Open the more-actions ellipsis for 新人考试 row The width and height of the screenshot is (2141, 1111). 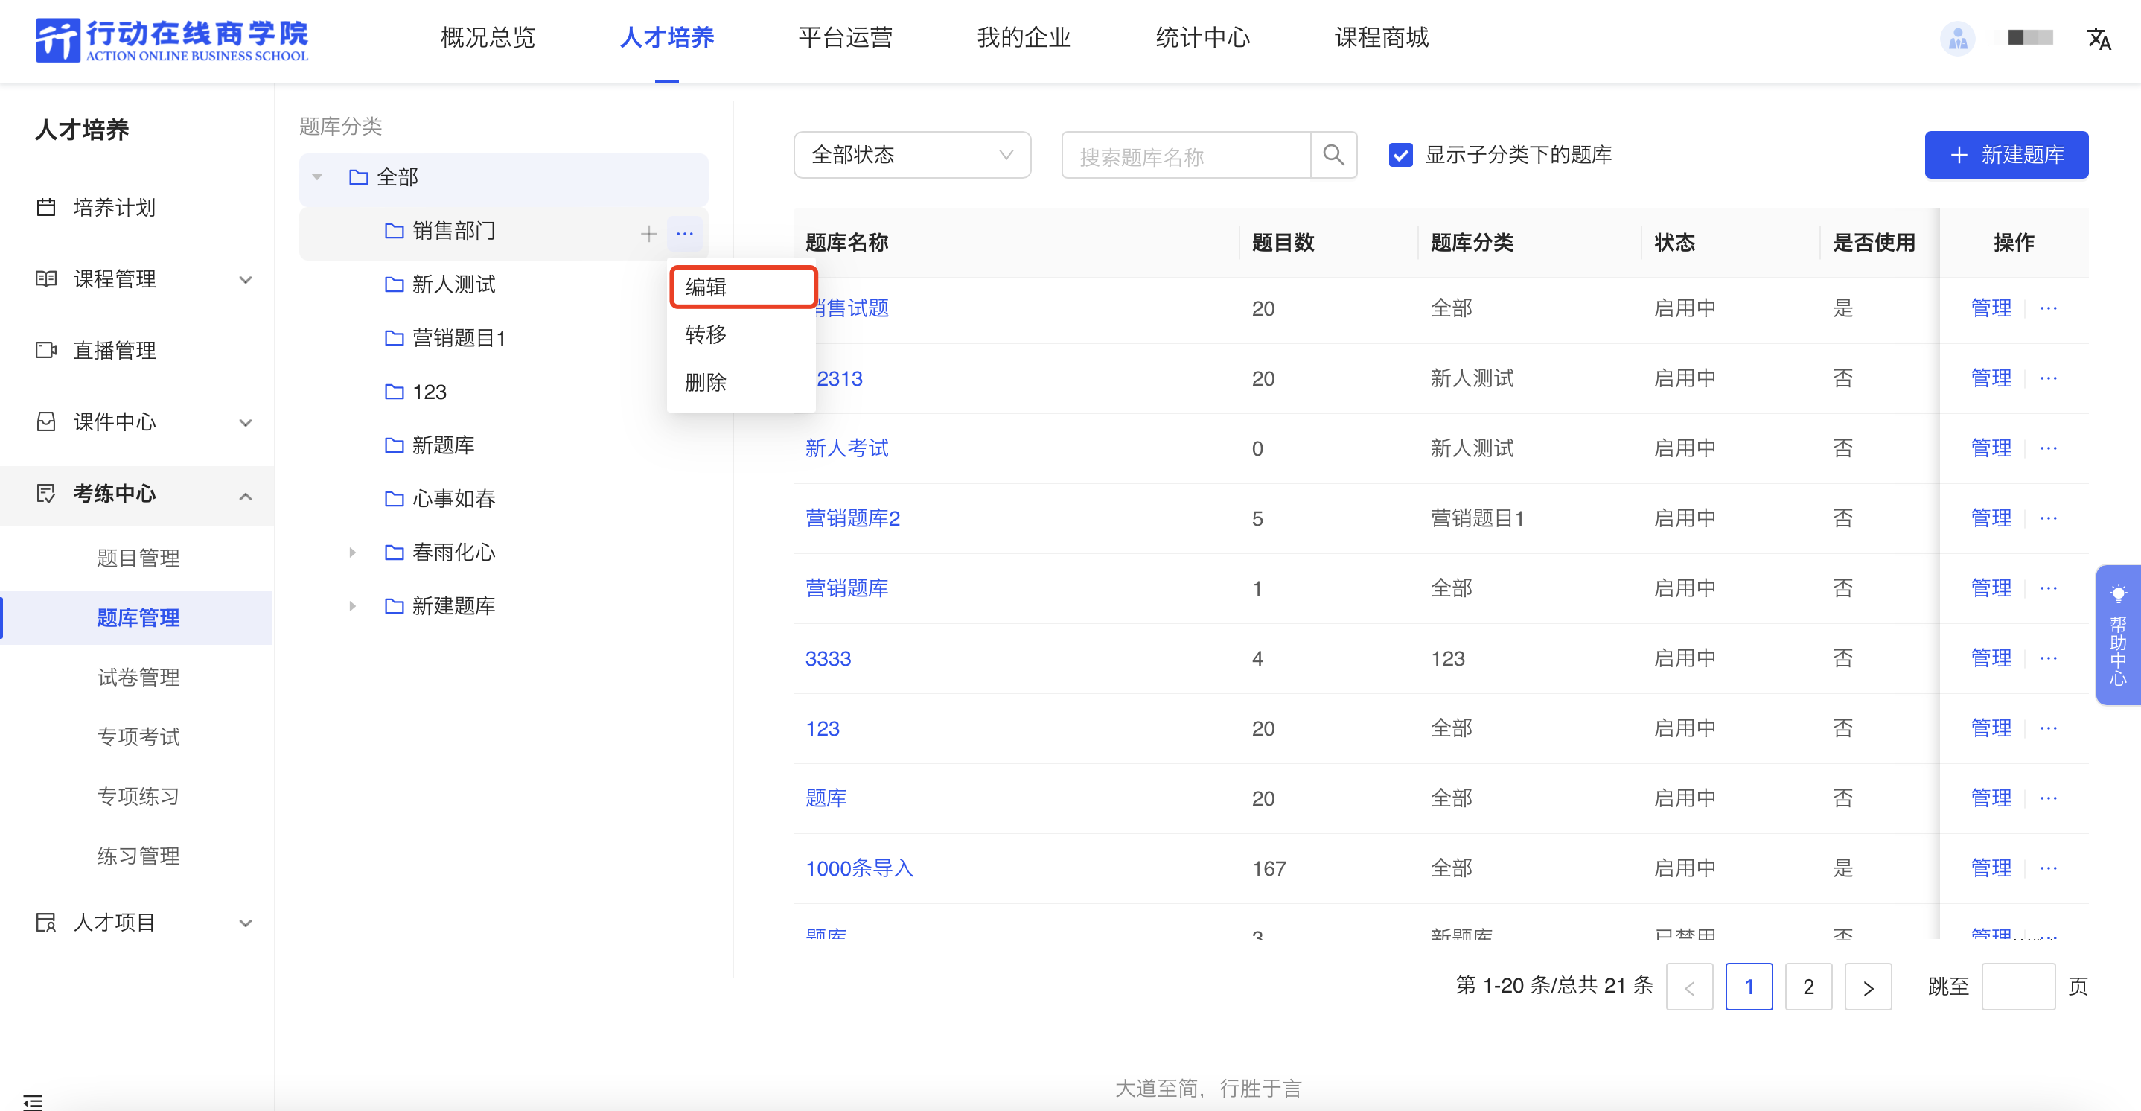point(2048,448)
